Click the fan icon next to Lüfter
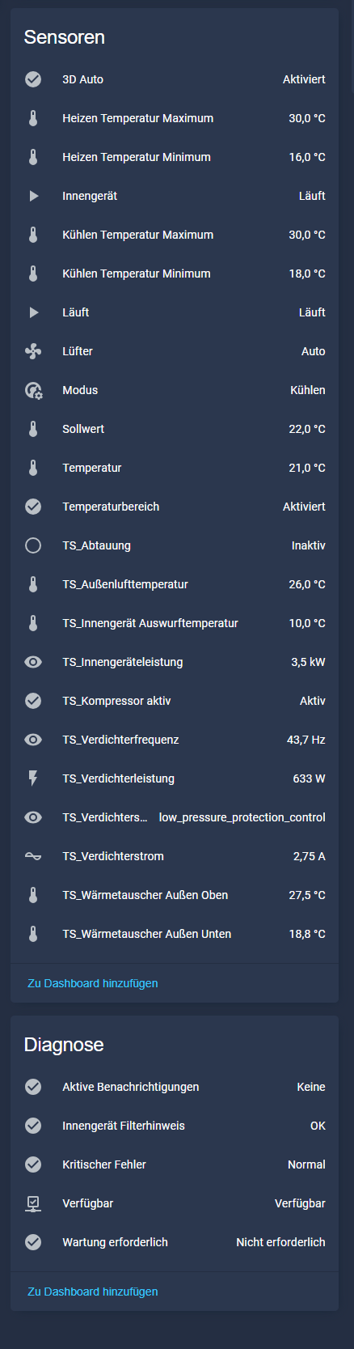Screen dimensions: 354x1349 pyautogui.click(x=33, y=351)
